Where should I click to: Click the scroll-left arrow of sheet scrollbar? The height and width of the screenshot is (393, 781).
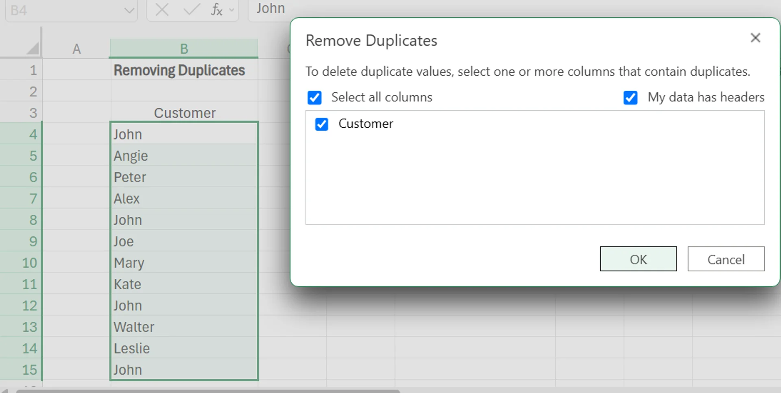4,391
